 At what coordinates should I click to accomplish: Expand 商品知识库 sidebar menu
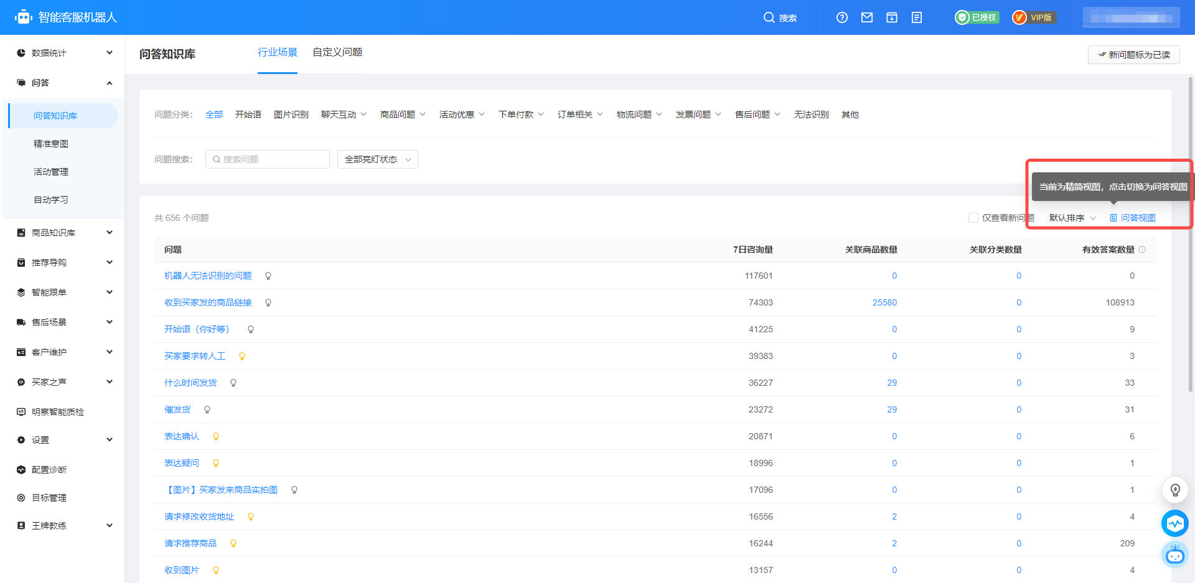point(64,233)
